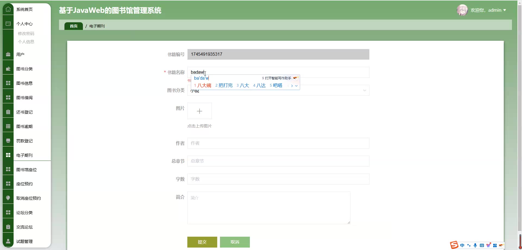522x250 pixels.
Task: Click the AI assistant mascot in IME bar
Action: [501, 245]
